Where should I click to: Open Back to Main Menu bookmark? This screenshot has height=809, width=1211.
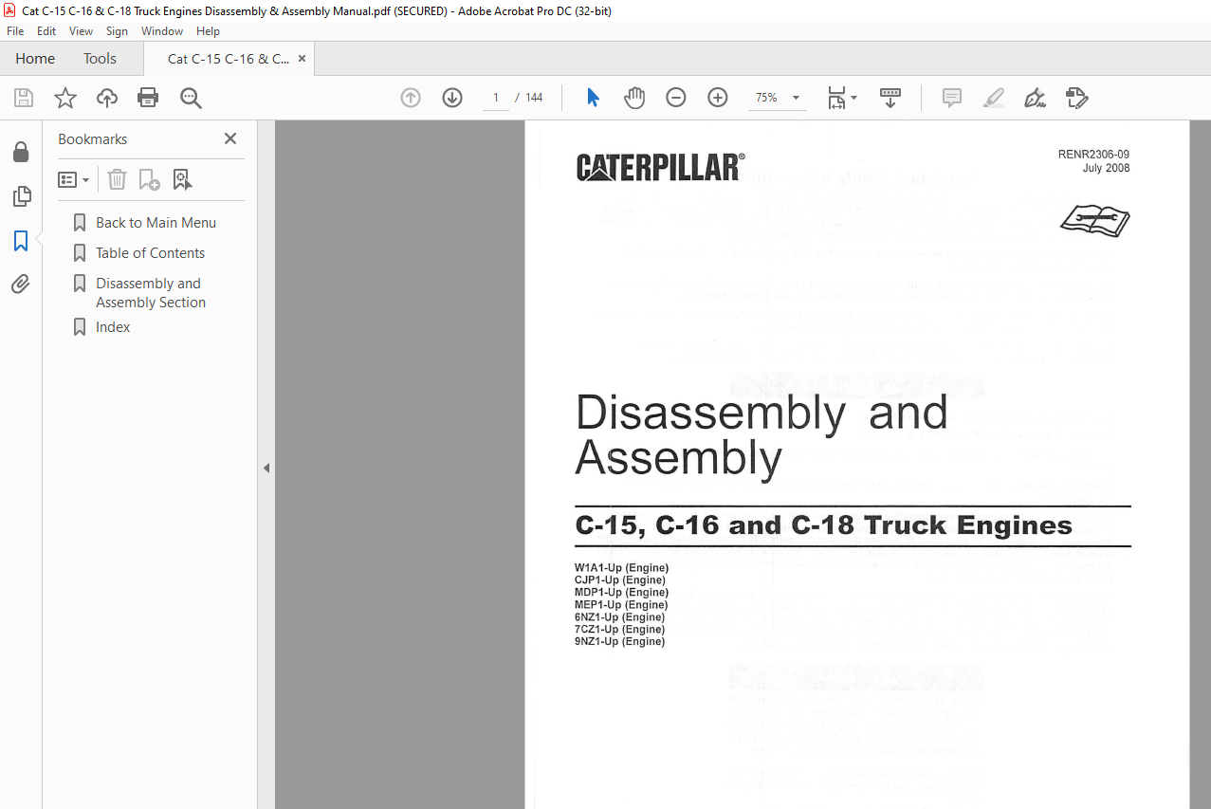156,223
